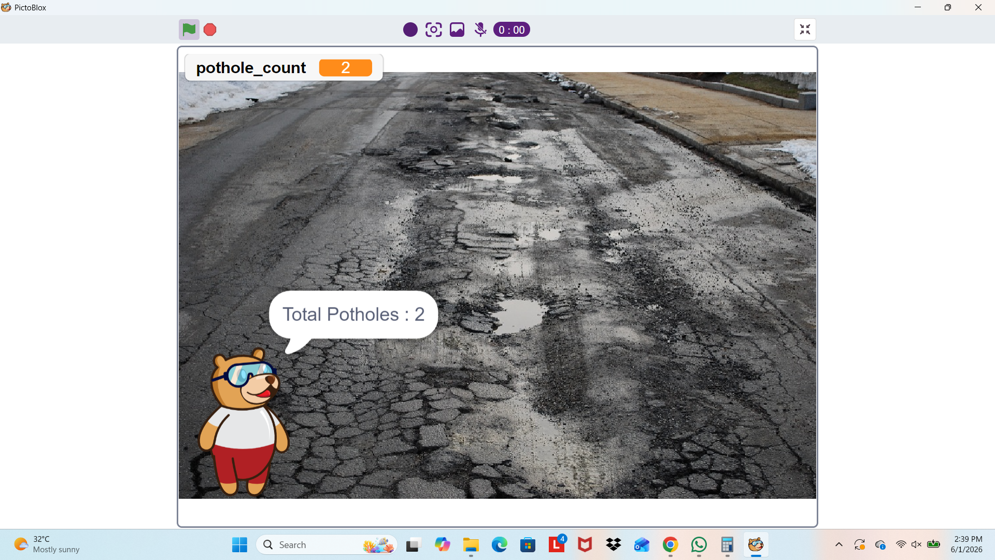Open Google Chrome from taskbar

click(671, 544)
